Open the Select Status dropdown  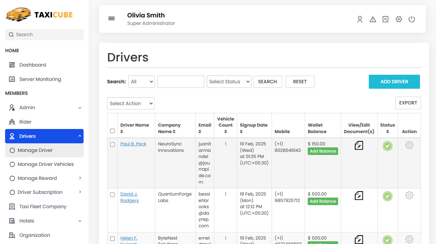pos(229,82)
